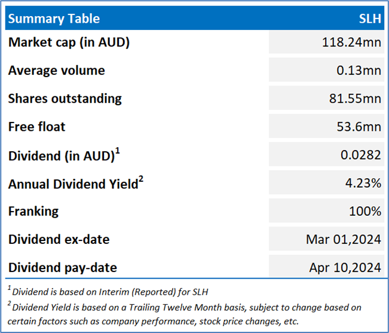Select the Free float row label
The width and height of the screenshot is (389, 333).
point(36,127)
